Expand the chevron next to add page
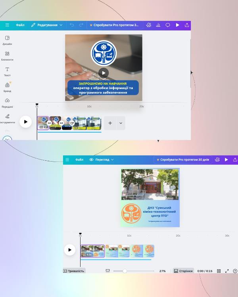 [121, 123]
